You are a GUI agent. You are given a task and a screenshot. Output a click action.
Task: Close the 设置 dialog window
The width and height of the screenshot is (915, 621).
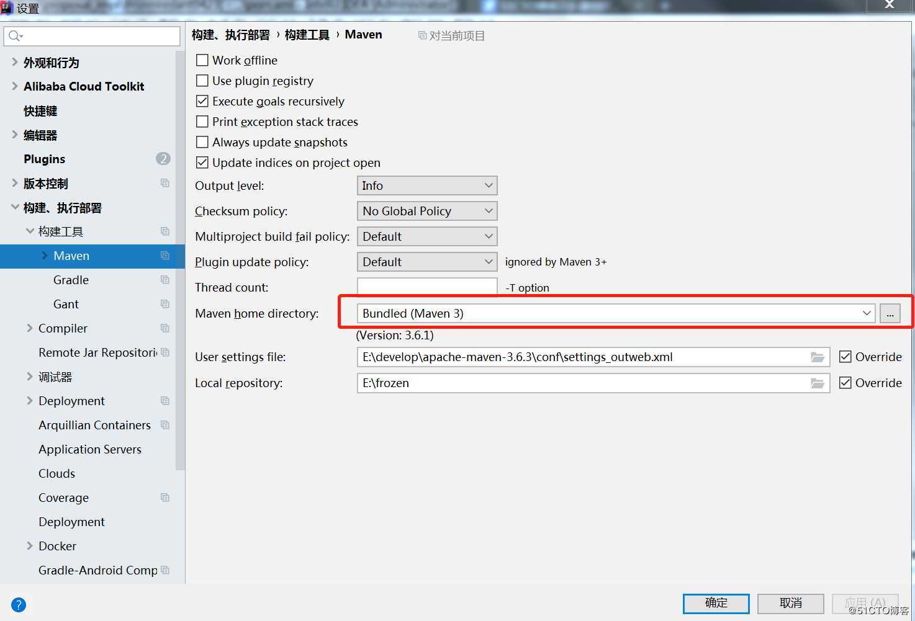[x=890, y=6]
